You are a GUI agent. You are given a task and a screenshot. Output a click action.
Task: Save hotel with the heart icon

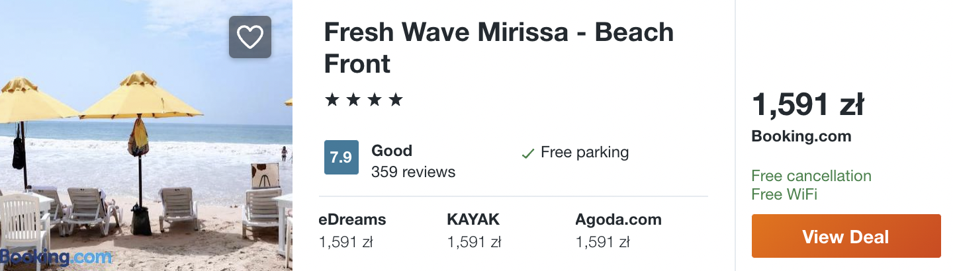click(x=250, y=37)
